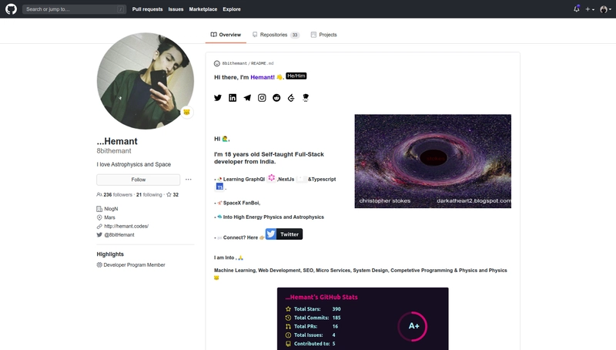Switch to the Repositories tab
The height and width of the screenshot is (350, 616).
(x=276, y=35)
